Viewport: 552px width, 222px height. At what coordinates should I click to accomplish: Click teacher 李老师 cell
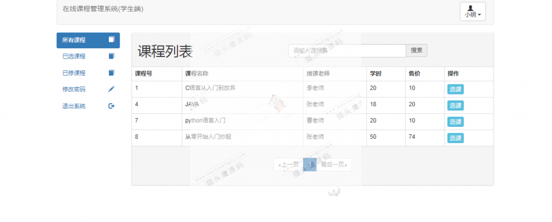tap(335, 89)
